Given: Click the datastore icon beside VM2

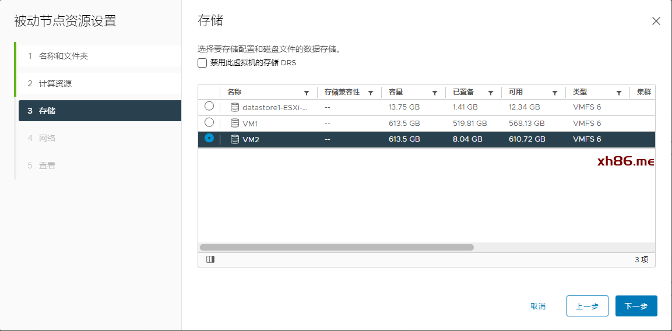Looking at the screenshot, I should [235, 139].
